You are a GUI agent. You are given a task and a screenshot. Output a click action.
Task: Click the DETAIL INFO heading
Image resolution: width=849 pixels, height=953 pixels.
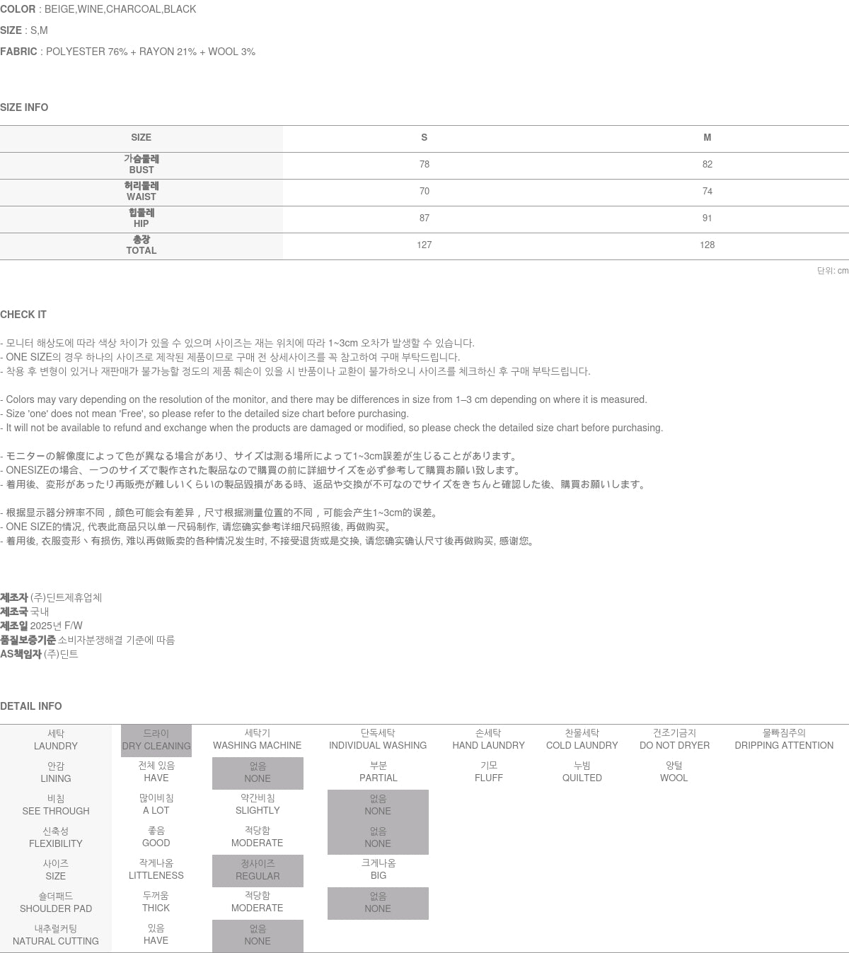pos(31,706)
